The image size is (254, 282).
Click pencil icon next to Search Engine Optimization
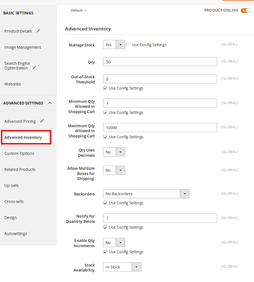pos(34,67)
